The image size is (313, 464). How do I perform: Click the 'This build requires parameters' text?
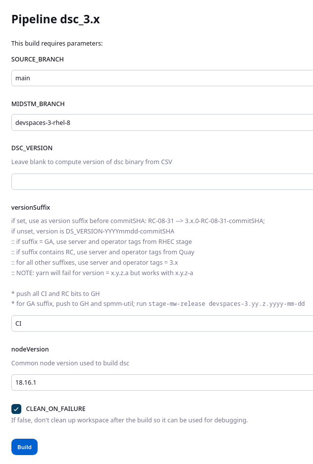[x=57, y=43]
